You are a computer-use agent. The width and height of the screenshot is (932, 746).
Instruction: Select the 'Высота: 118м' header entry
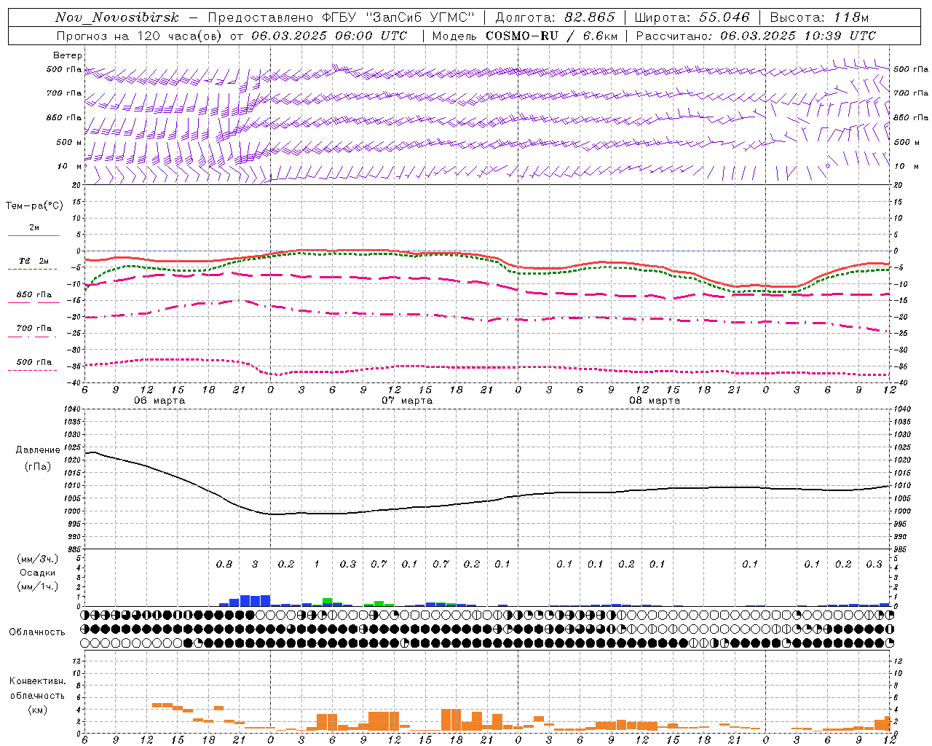point(819,17)
